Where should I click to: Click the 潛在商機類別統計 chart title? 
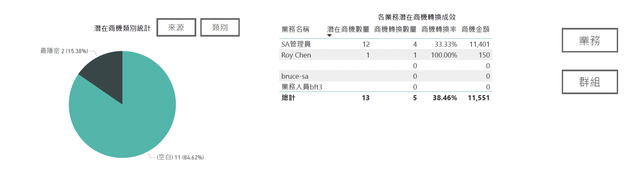pos(122,28)
